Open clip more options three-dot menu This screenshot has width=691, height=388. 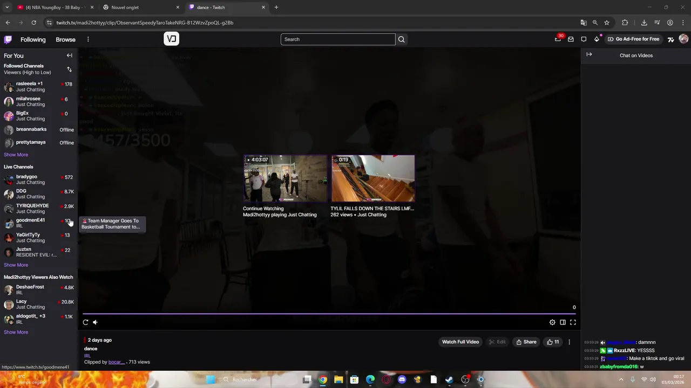coord(569,342)
